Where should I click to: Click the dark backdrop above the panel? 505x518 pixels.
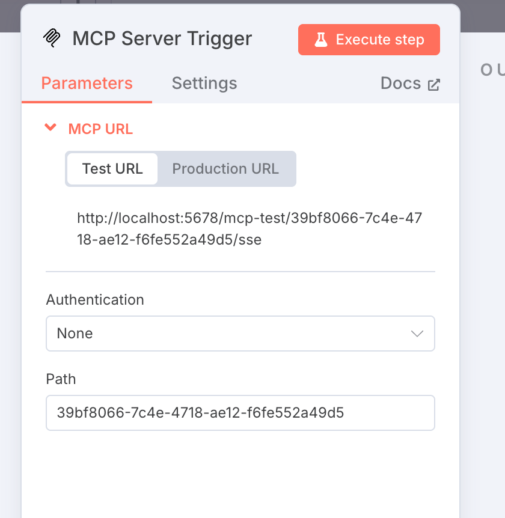click(483, 15)
